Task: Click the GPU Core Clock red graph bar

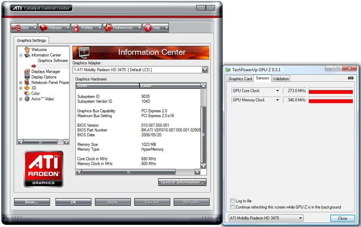Action: 331,92
